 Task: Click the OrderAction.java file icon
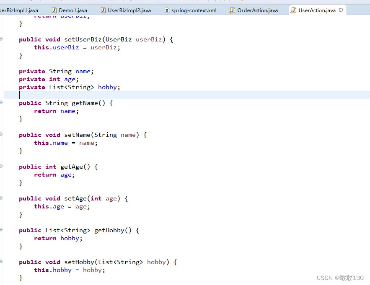232,10
